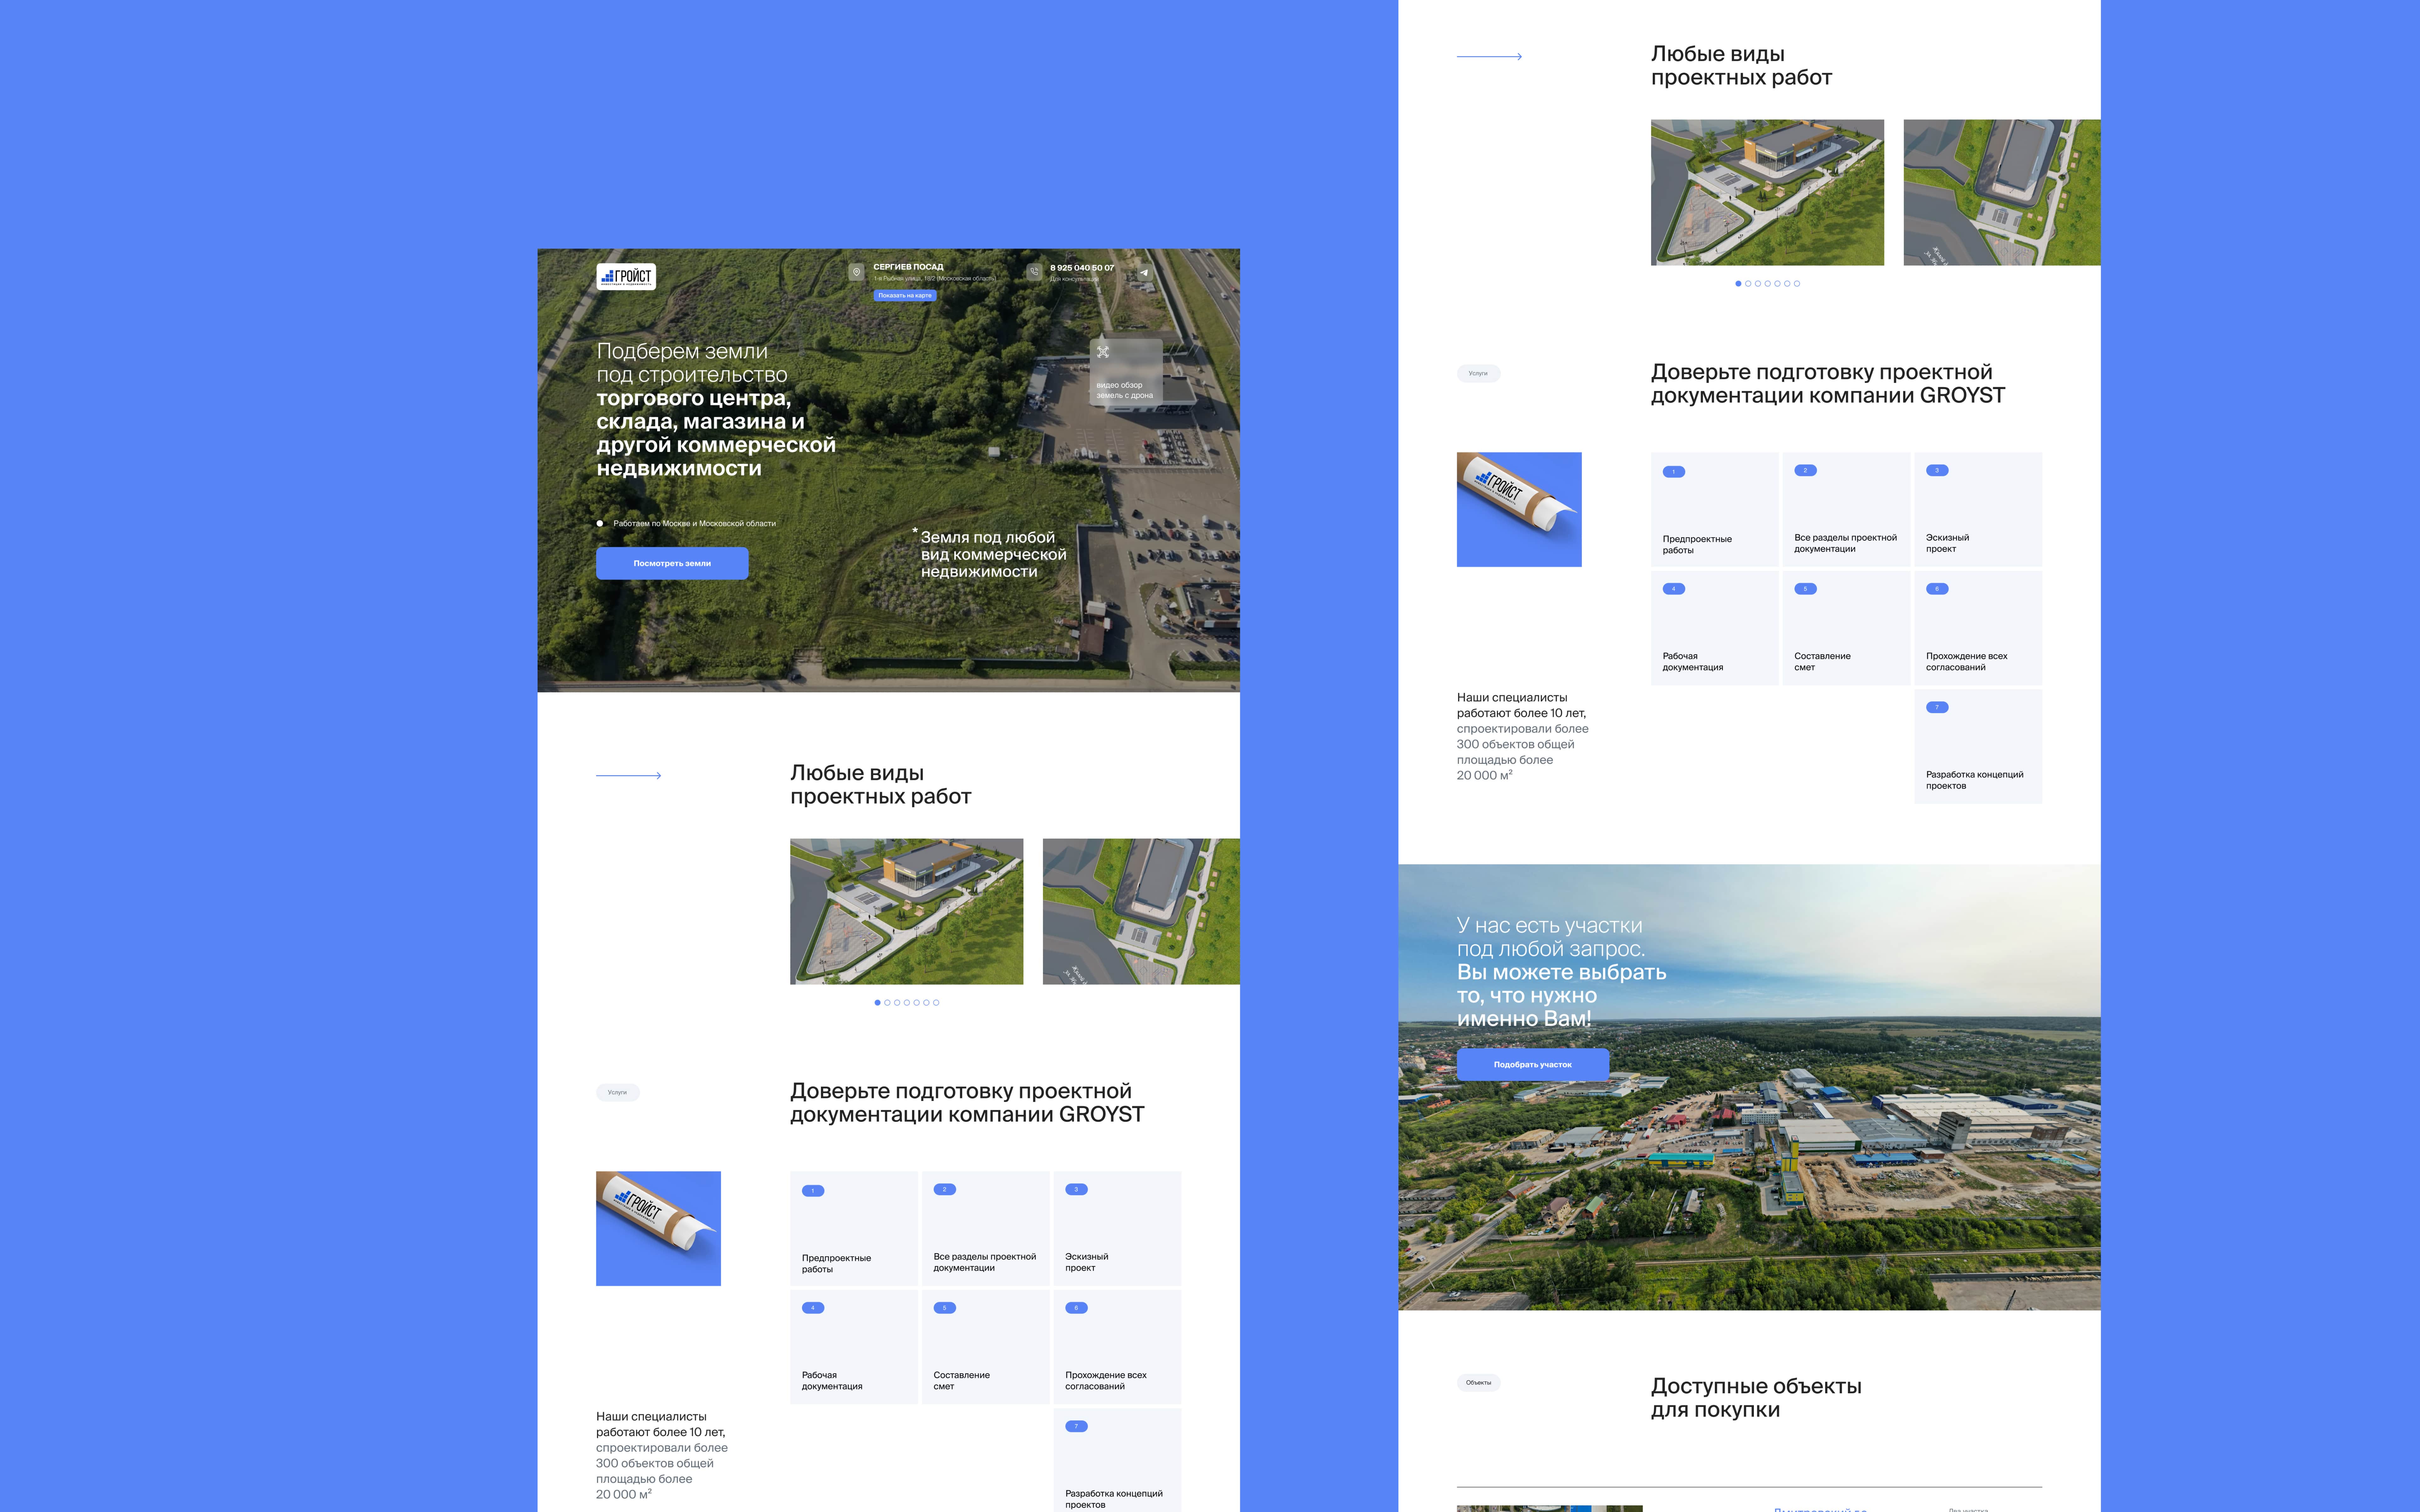Image resolution: width=2420 pixels, height=1512 pixels.
Task: Click the drone icon on the video card
Action: (x=1103, y=352)
